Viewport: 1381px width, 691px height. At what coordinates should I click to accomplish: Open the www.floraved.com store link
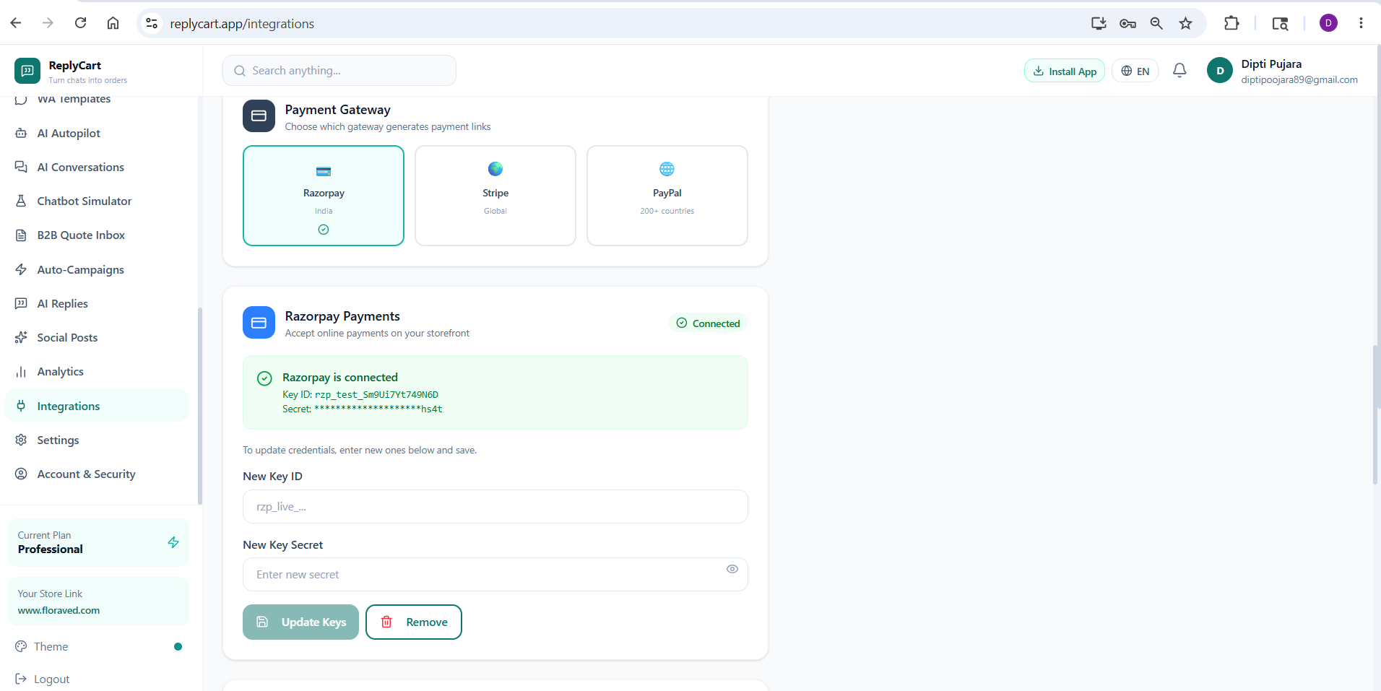pyautogui.click(x=59, y=610)
